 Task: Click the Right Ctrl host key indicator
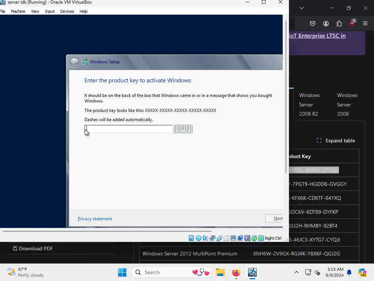273,238
